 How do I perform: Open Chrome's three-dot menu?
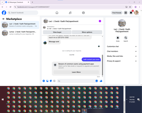coord(139,7)
